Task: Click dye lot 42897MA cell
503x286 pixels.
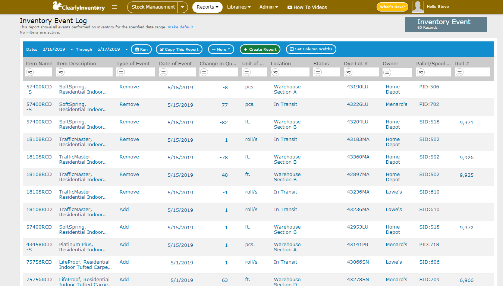Action: (358, 175)
